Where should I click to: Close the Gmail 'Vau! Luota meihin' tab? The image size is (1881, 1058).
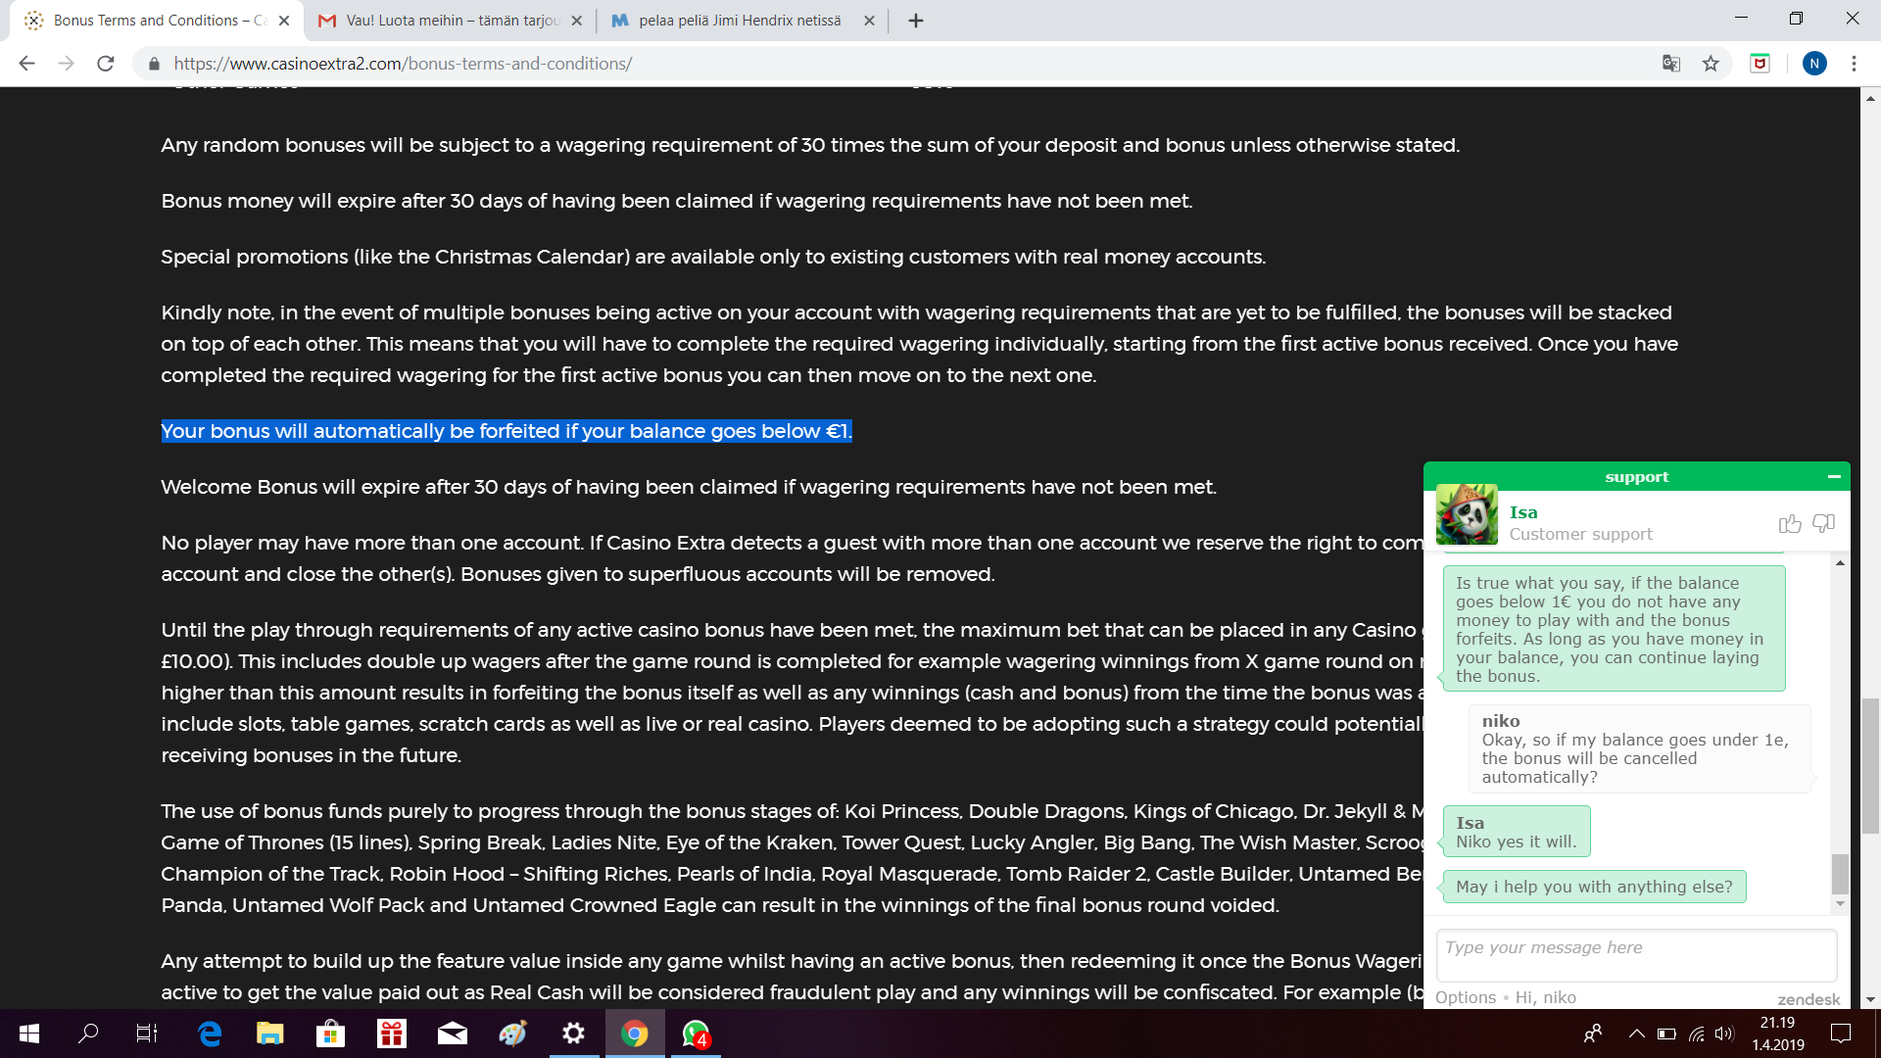pyautogui.click(x=576, y=21)
